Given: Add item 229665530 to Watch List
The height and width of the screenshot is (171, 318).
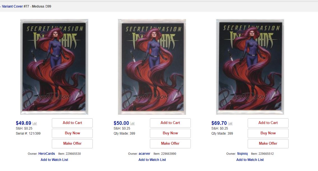Looking at the screenshot, I should tap(54, 160).
